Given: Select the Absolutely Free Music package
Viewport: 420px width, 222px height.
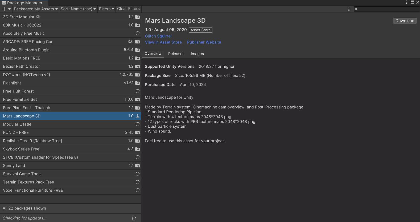Looking at the screenshot, I should tap(71, 33).
